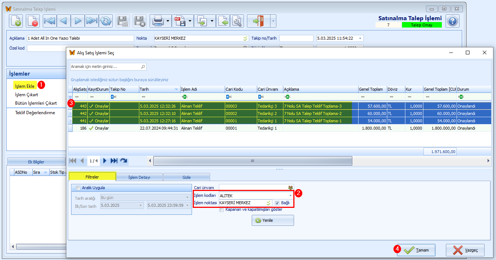
Task: Click the Açıklama field in main window
Action: click(x=80, y=38)
